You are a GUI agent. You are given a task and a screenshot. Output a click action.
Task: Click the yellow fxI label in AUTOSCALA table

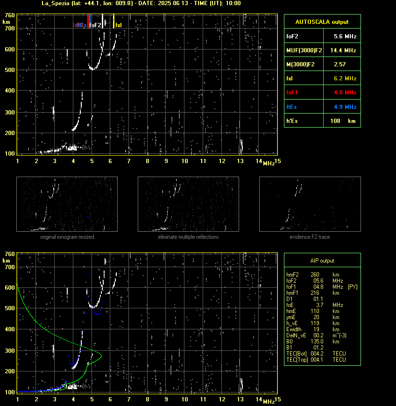click(290, 78)
